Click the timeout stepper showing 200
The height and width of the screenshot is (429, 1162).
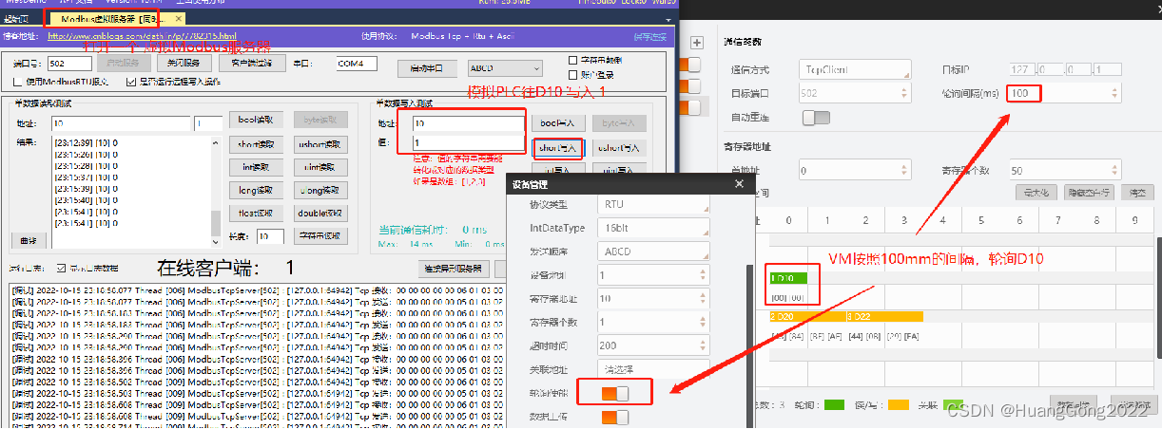pos(654,345)
